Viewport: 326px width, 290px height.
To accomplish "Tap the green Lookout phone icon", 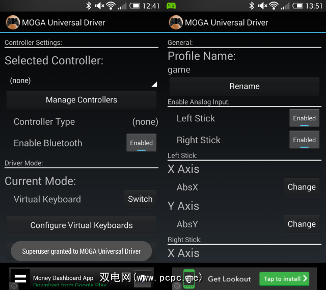I will pyautogui.click(x=189, y=278).
